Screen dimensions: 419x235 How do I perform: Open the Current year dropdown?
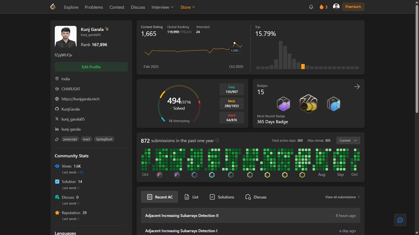348,140
